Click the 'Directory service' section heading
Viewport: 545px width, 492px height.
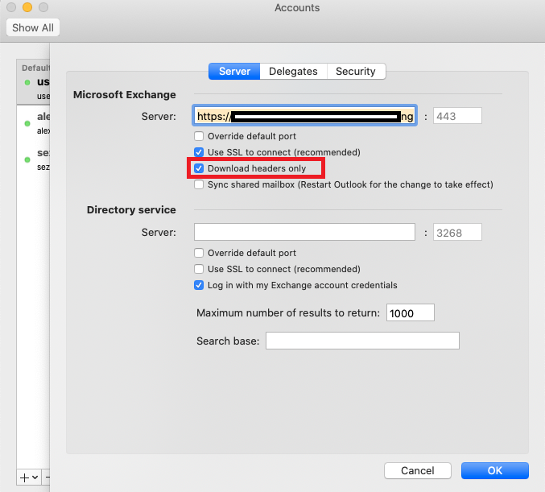coord(131,209)
